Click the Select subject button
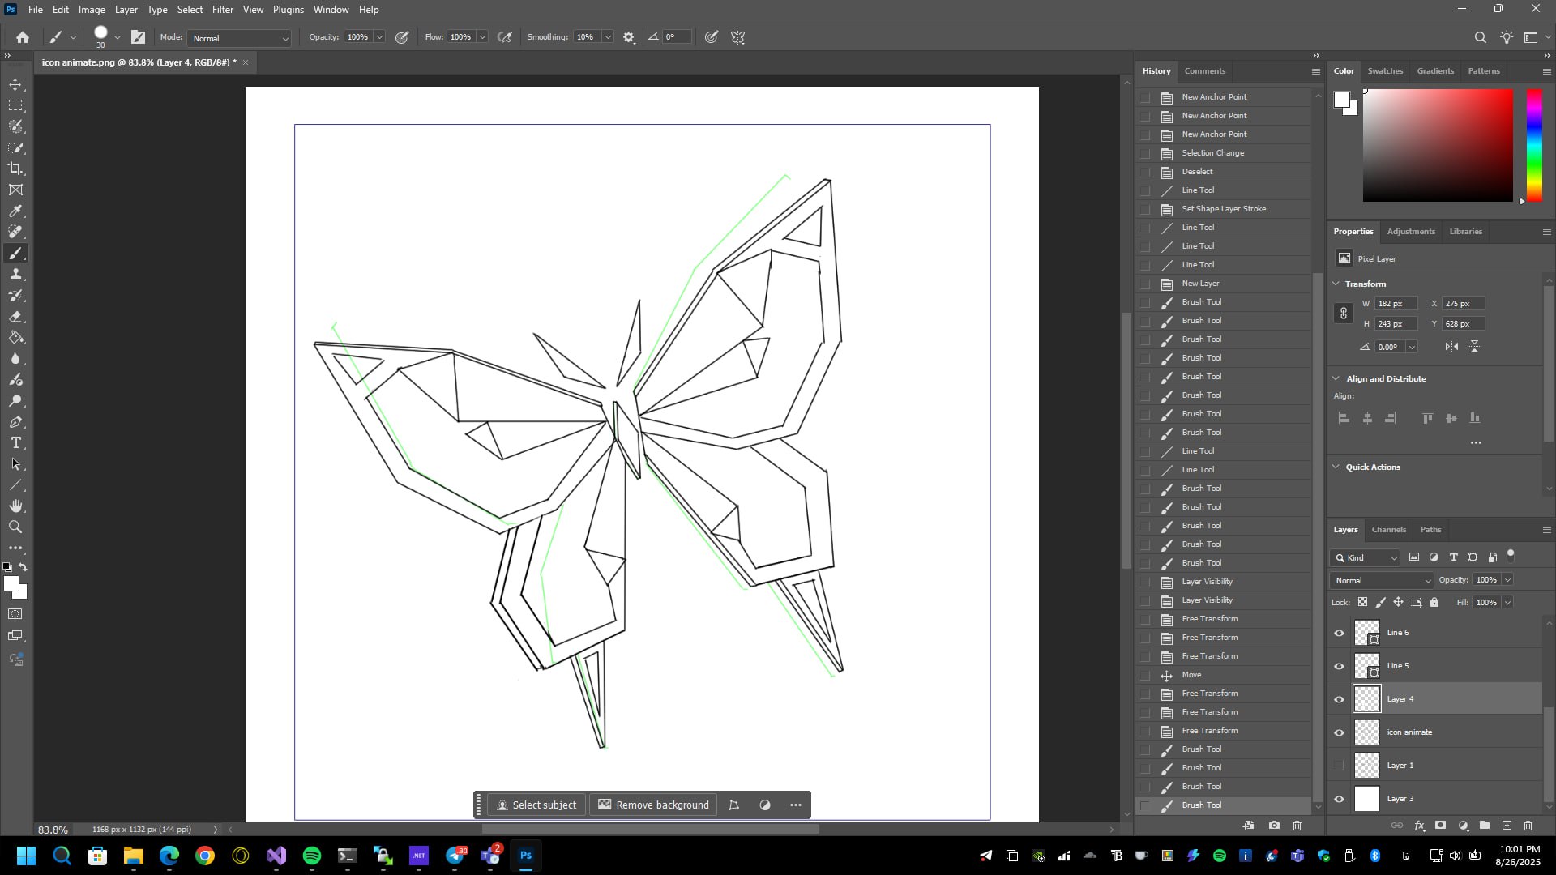 pyautogui.click(x=536, y=805)
